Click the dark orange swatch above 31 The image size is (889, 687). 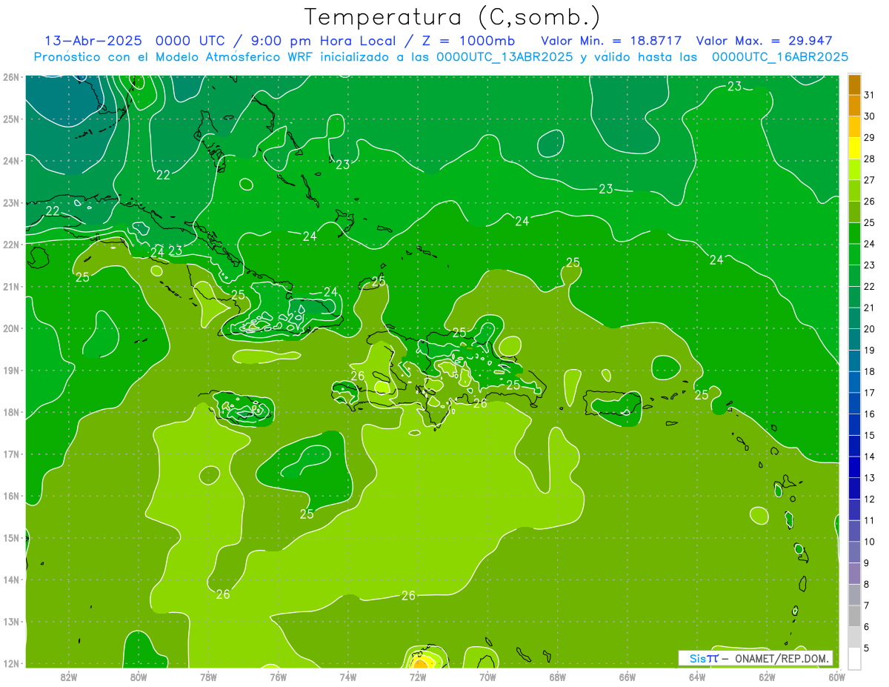click(854, 84)
